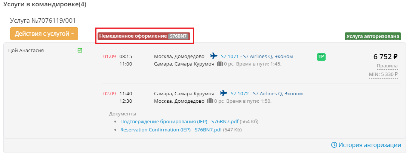Click the airplane icon for flight S7 1071

coord(214,56)
